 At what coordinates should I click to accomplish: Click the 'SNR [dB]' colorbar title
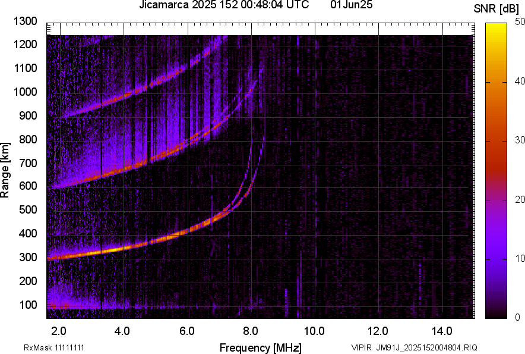click(496, 9)
